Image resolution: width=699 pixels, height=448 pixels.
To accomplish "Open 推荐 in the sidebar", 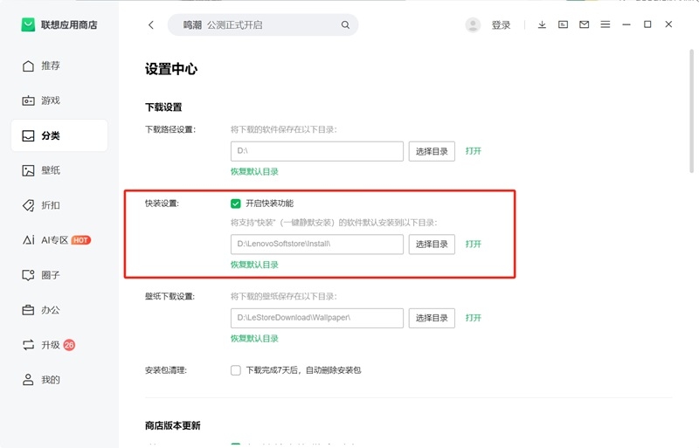I will 59,66.
